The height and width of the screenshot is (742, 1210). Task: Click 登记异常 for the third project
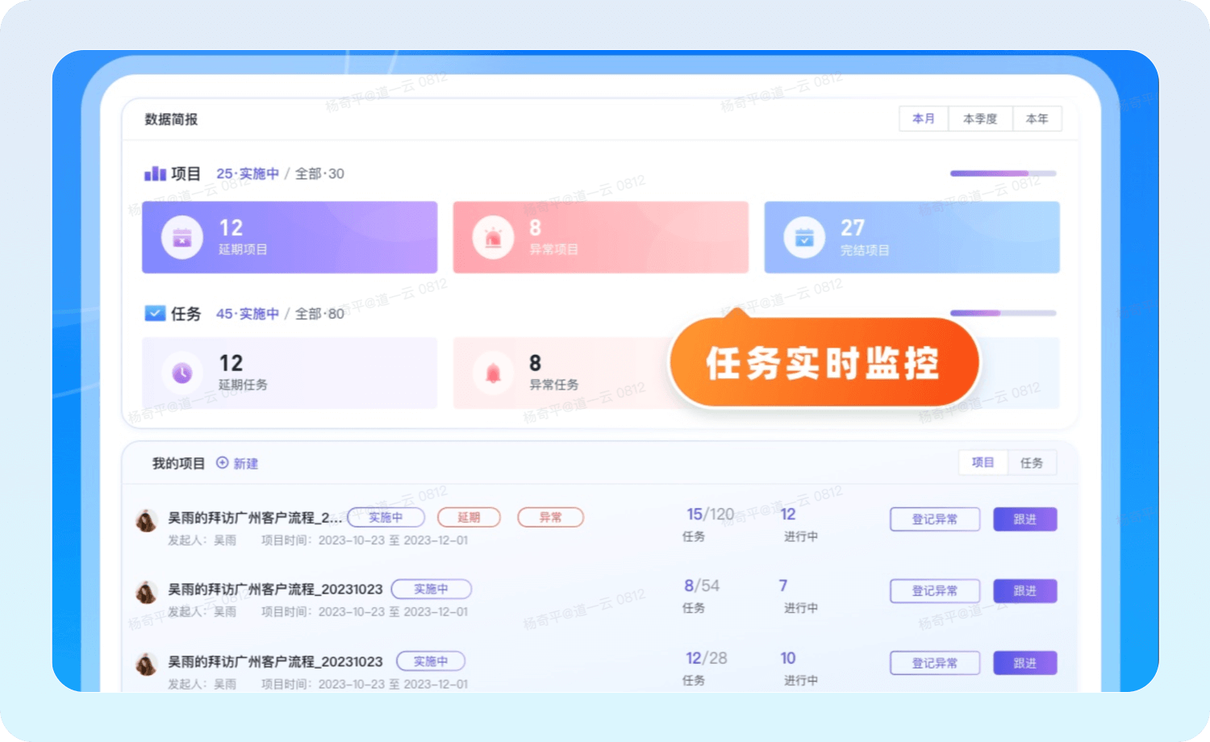[x=934, y=663]
